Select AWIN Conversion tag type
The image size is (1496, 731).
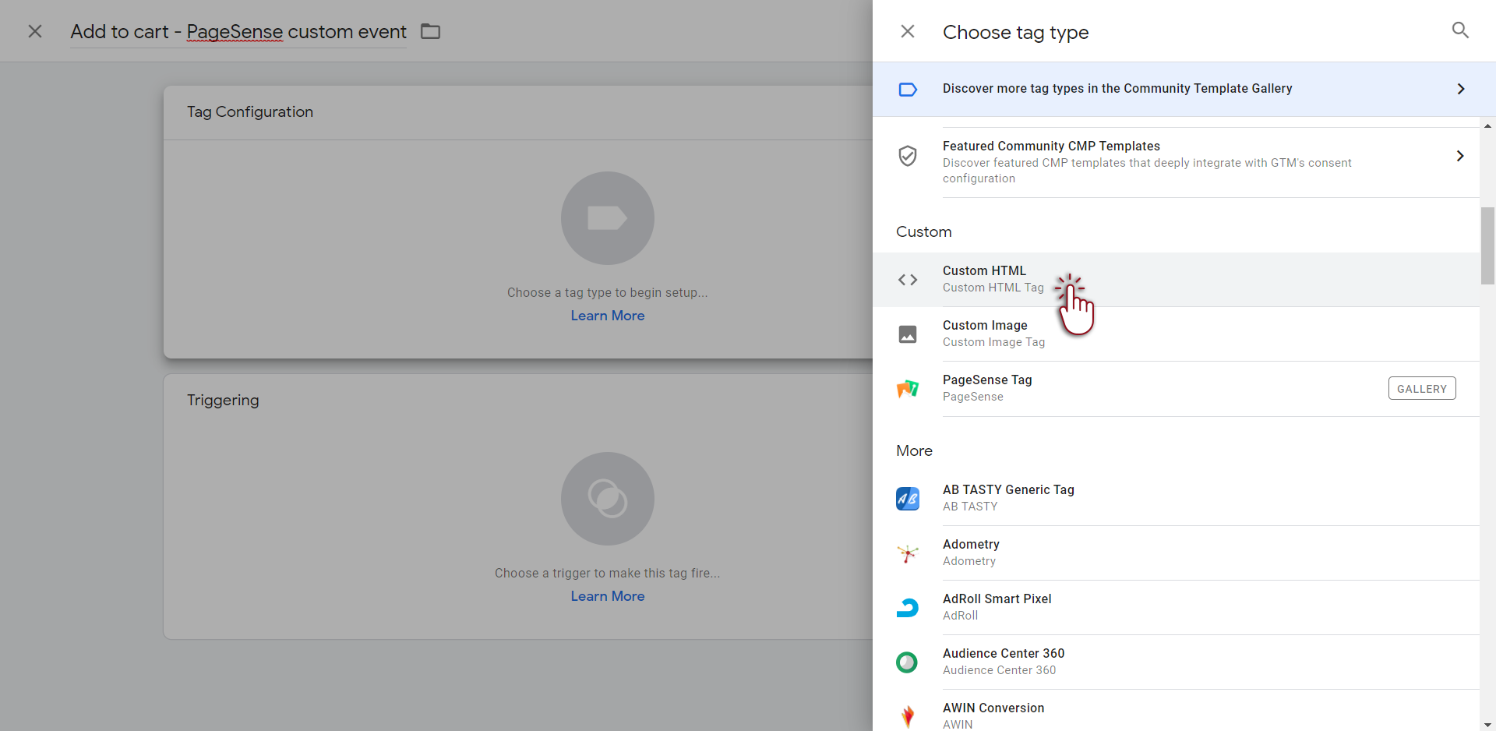(1176, 711)
